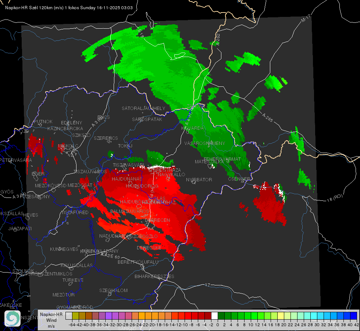This screenshot has width=360, height=331.
Task: Click the blue Hajdú-Bihar county label
Action: [92, 232]
